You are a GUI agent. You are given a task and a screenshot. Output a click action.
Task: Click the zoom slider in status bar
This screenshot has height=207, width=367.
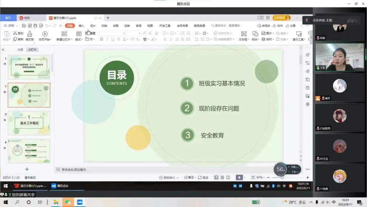point(282,177)
